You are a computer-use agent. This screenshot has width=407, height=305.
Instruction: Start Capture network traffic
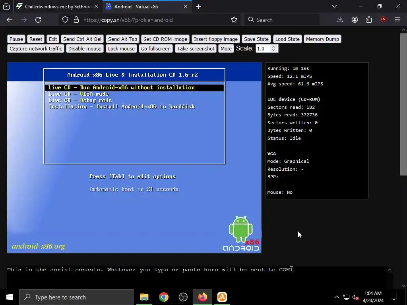36,49
